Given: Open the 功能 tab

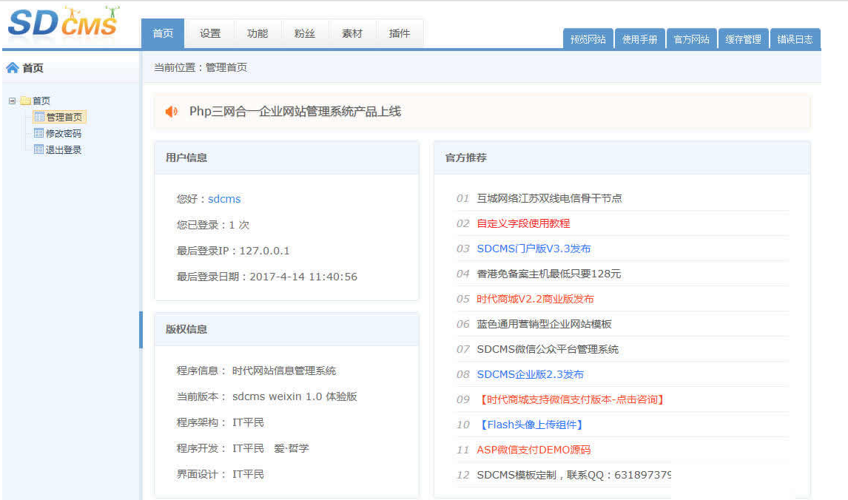Looking at the screenshot, I should [x=258, y=33].
